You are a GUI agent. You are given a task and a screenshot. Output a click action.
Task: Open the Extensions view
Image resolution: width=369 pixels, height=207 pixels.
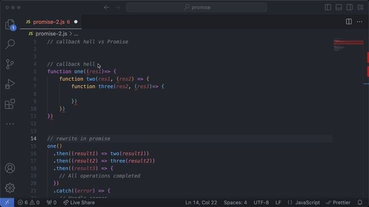click(x=10, y=104)
